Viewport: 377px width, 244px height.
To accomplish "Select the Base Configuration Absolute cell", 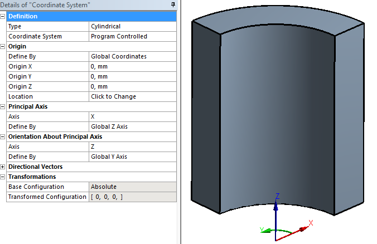I will click(133, 187).
